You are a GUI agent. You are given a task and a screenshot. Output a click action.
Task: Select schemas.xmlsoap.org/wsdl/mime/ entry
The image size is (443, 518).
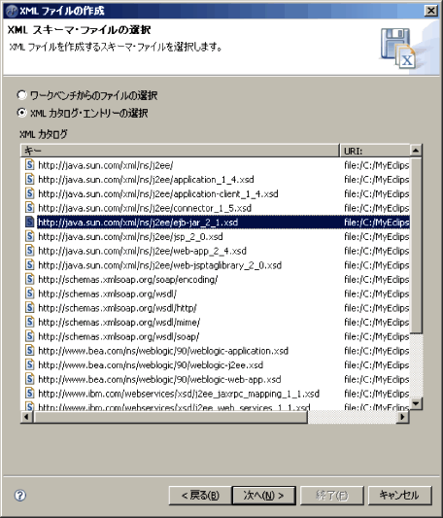tap(119, 322)
